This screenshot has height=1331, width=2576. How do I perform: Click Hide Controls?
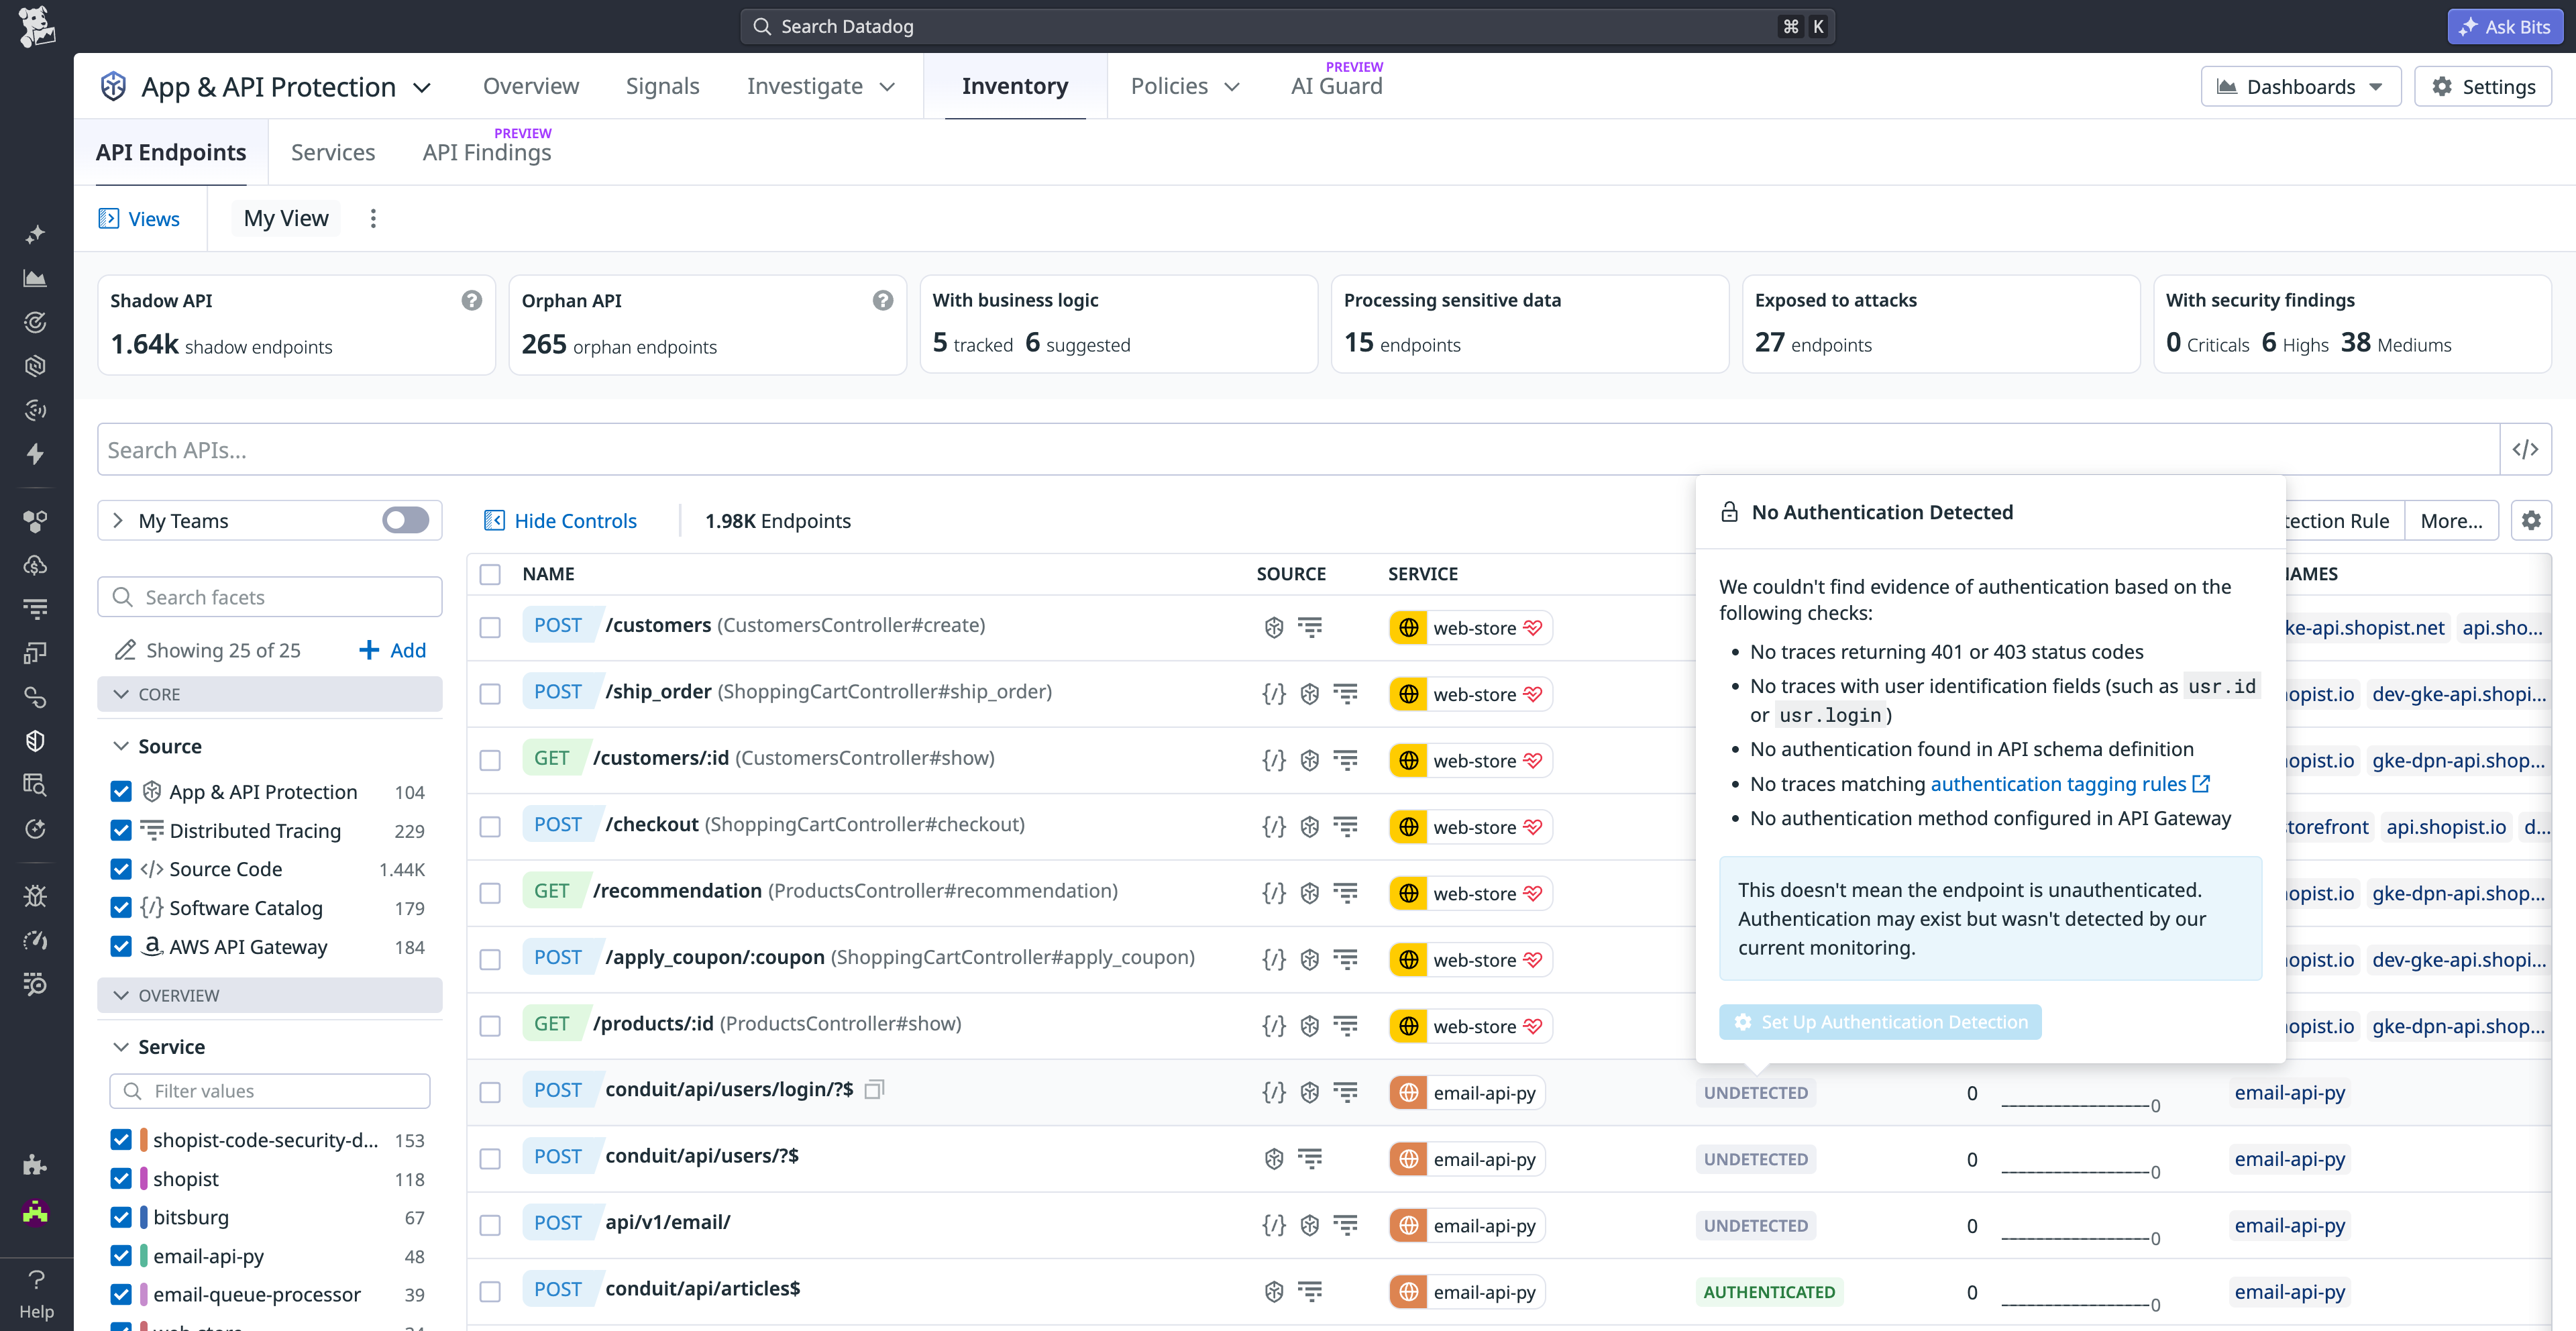click(560, 520)
